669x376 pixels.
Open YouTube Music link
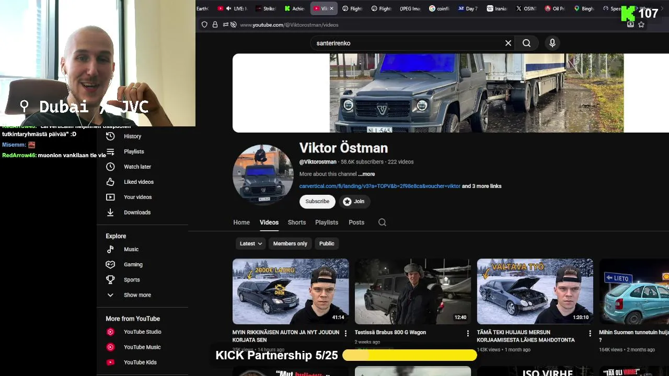pos(142,347)
